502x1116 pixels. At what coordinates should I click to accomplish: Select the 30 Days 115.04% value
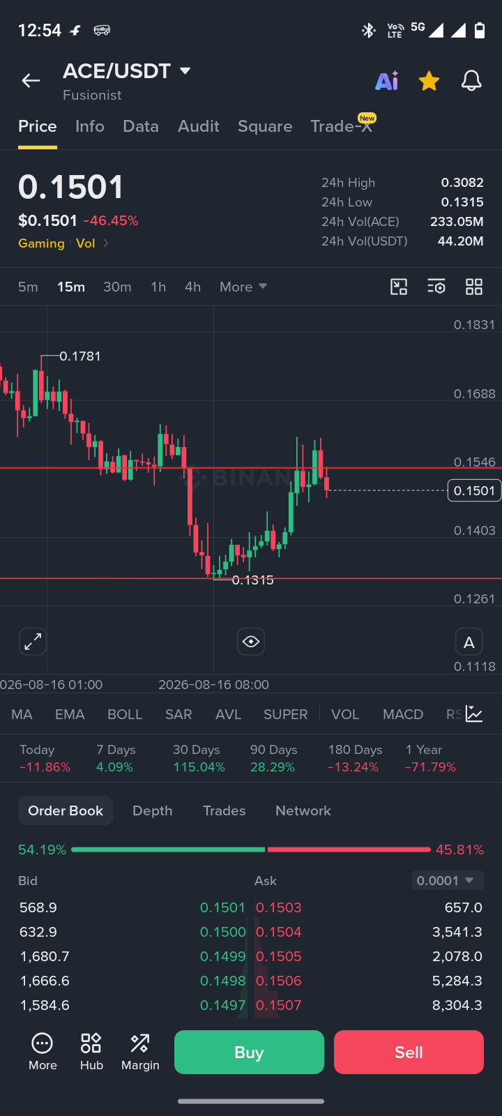(x=199, y=767)
